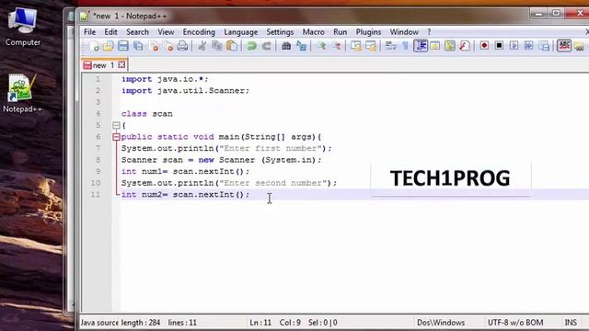Start macro recording with red dot icon
Image resolution: width=589 pixels, height=331 pixels.
pos(484,46)
